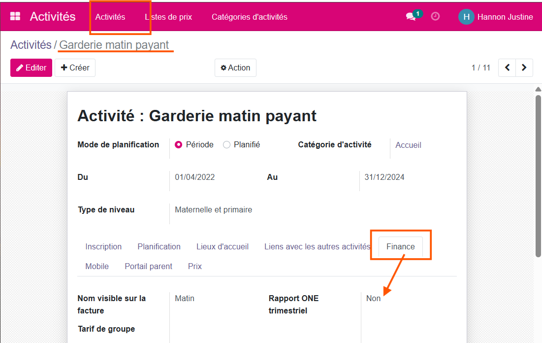The image size is (542, 343).
Task: Click the Activités breadcrumb link
Action: coord(31,45)
